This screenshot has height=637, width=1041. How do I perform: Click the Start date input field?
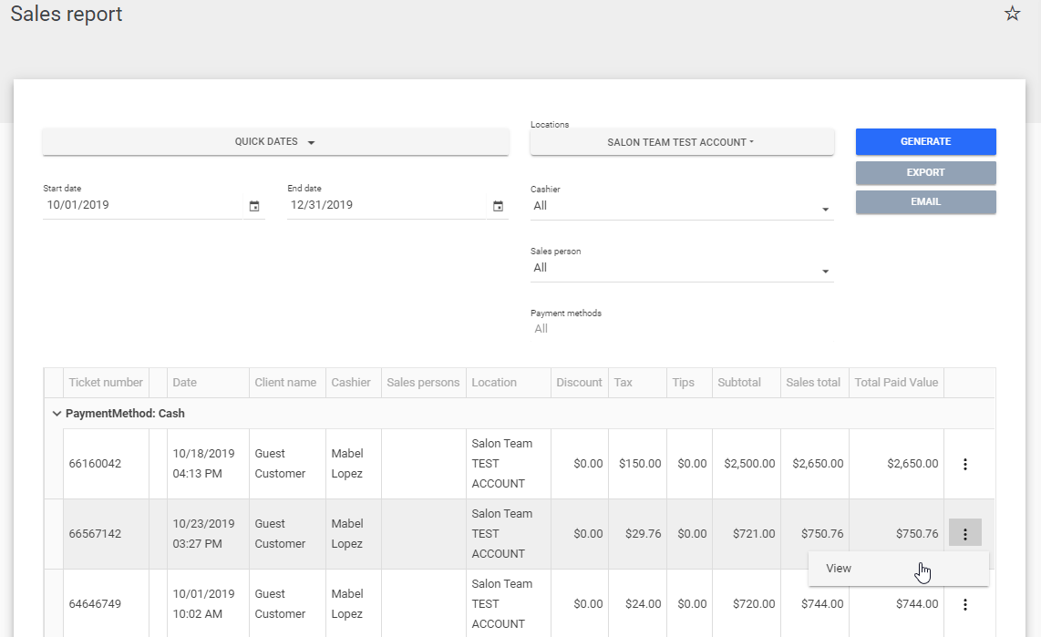141,206
